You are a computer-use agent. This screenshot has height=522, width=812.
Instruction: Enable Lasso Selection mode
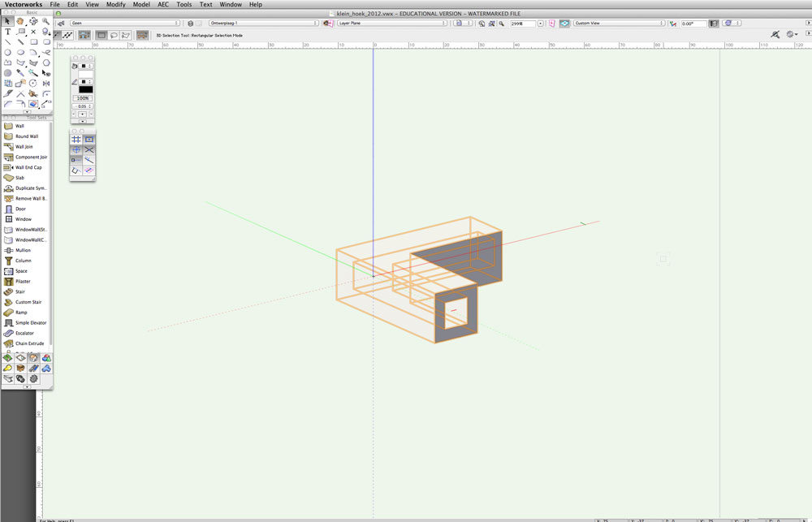click(x=114, y=35)
